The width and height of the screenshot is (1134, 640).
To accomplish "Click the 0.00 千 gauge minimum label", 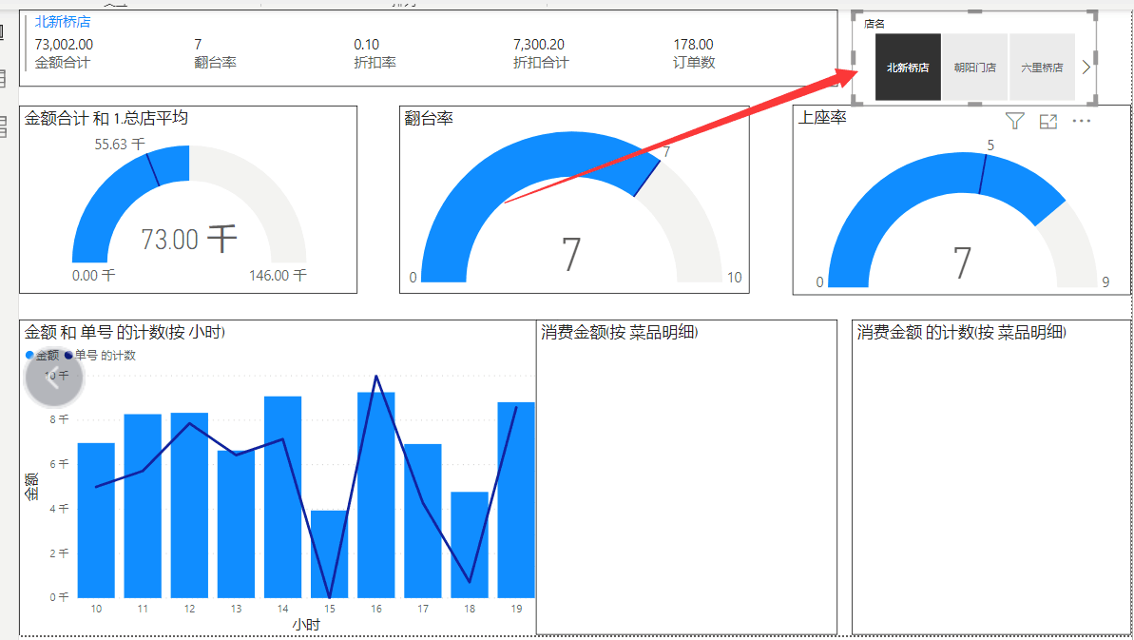I will (x=93, y=276).
